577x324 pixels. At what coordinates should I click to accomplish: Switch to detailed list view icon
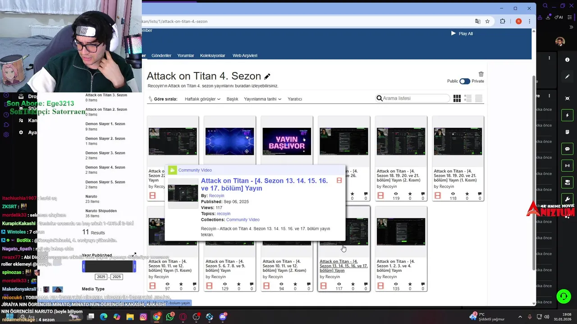click(x=468, y=99)
